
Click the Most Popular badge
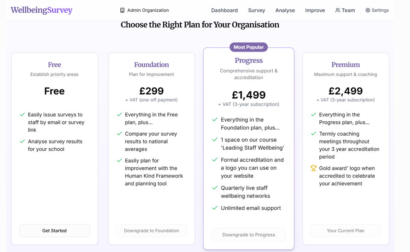249,47
